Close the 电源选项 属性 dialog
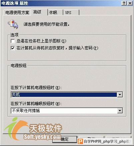Image resolution: width=134 pixels, height=146 pixels. (130, 3)
